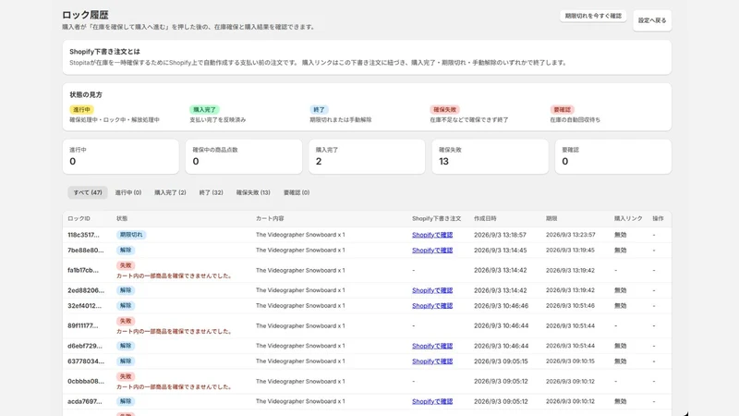
Task: Show the 終了 (32) tab
Action: coord(212,192)
